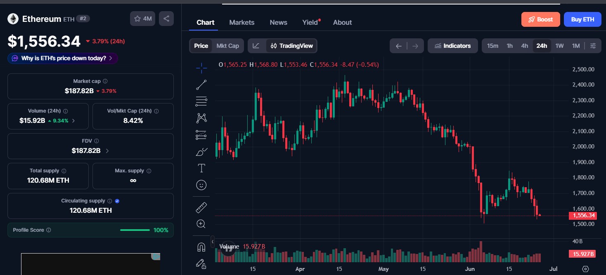
Task: Click the $187.82B market cap value
Action: [79, 91]
